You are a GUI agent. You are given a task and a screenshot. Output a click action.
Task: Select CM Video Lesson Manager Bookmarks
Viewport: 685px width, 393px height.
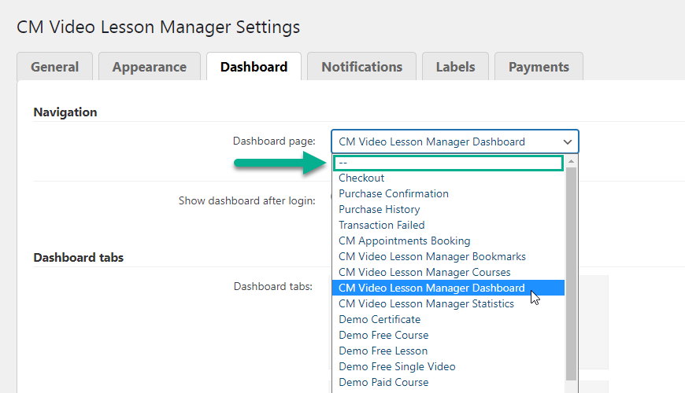448,256
